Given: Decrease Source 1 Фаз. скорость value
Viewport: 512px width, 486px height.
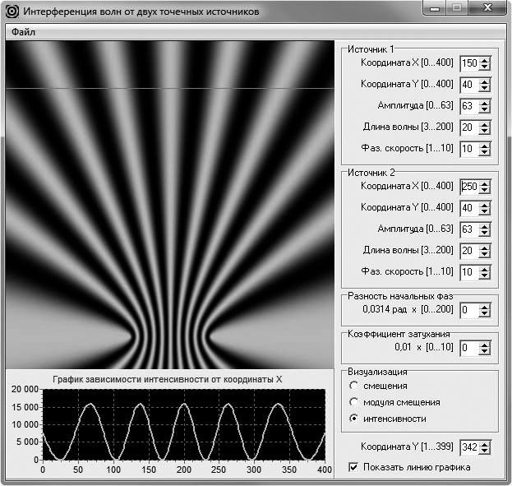Looking at the screenshot, I should [485, 153].
